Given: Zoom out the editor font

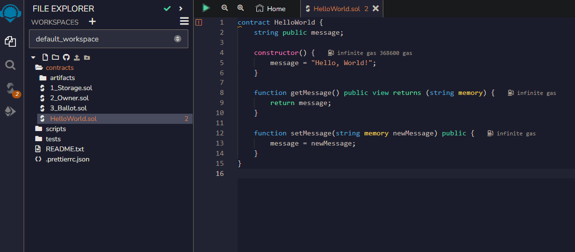Looking at the screenshot, I should 224,8.
